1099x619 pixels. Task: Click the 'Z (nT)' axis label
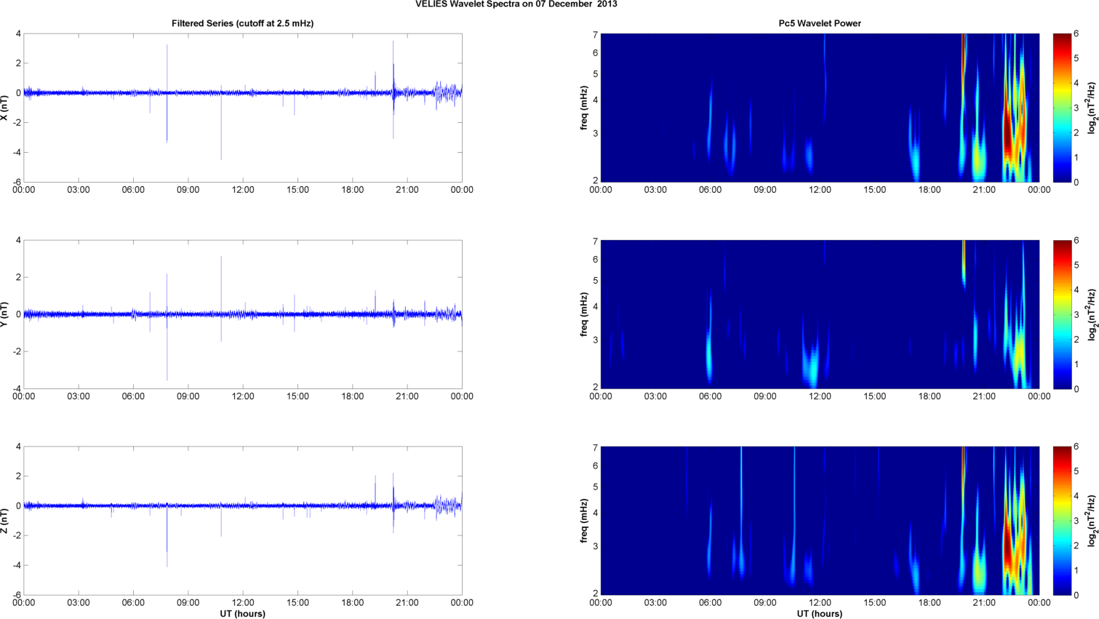point(4,520)
